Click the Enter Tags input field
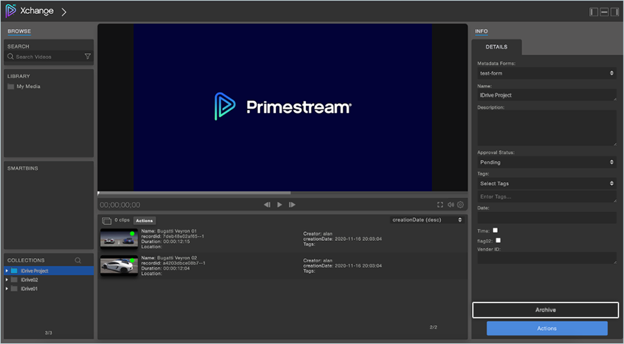Viewport: 624px width, 344px height. 547,197
